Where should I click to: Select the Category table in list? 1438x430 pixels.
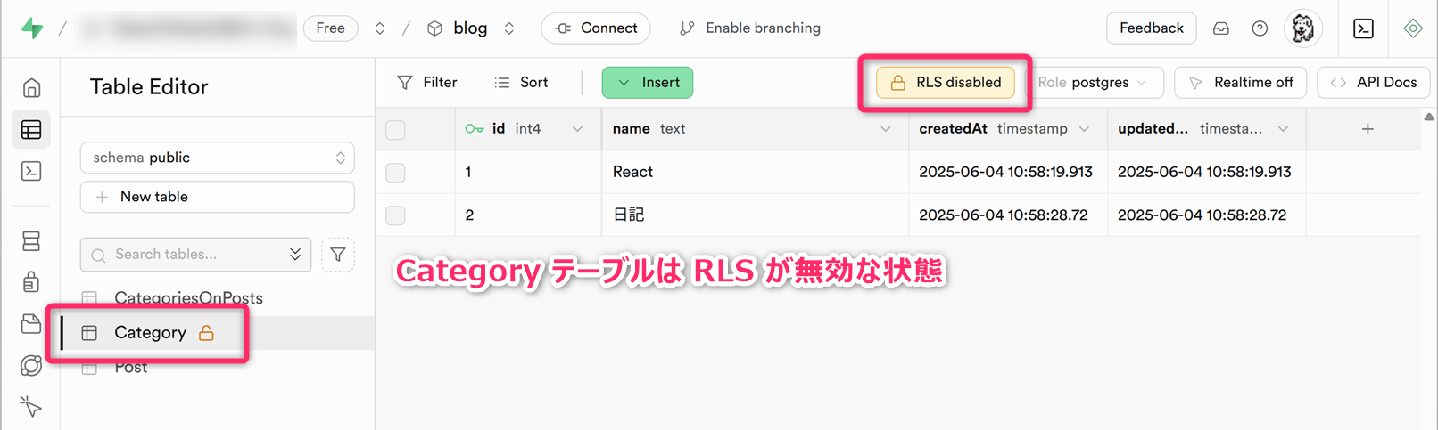point(150,333)
